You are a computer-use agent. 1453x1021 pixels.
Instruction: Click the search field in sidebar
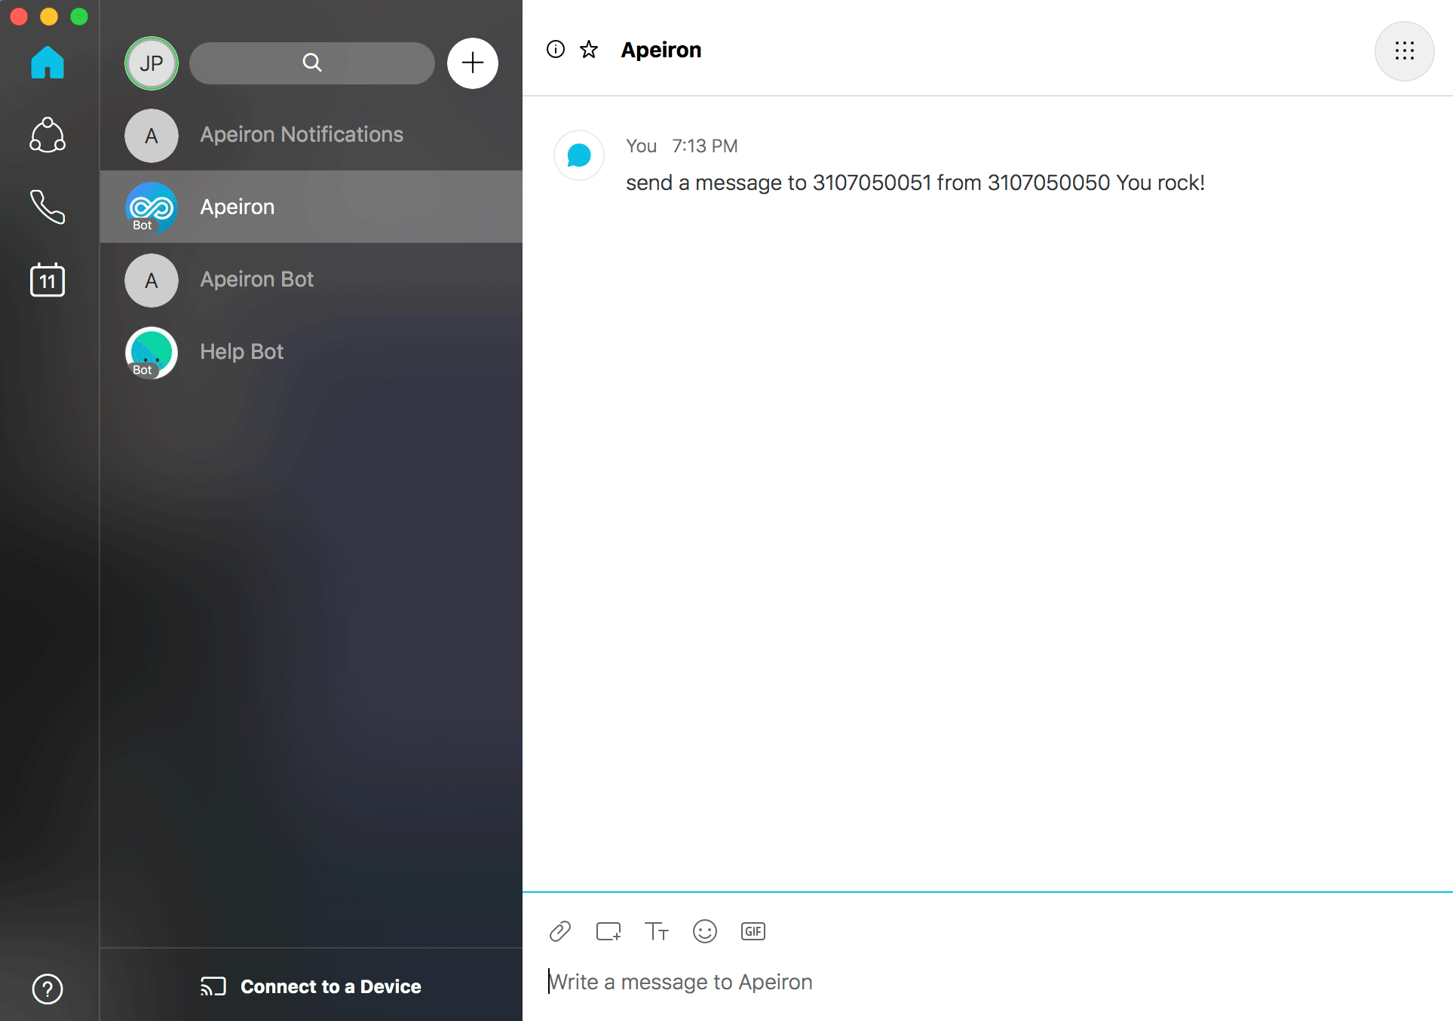[312, 63]
